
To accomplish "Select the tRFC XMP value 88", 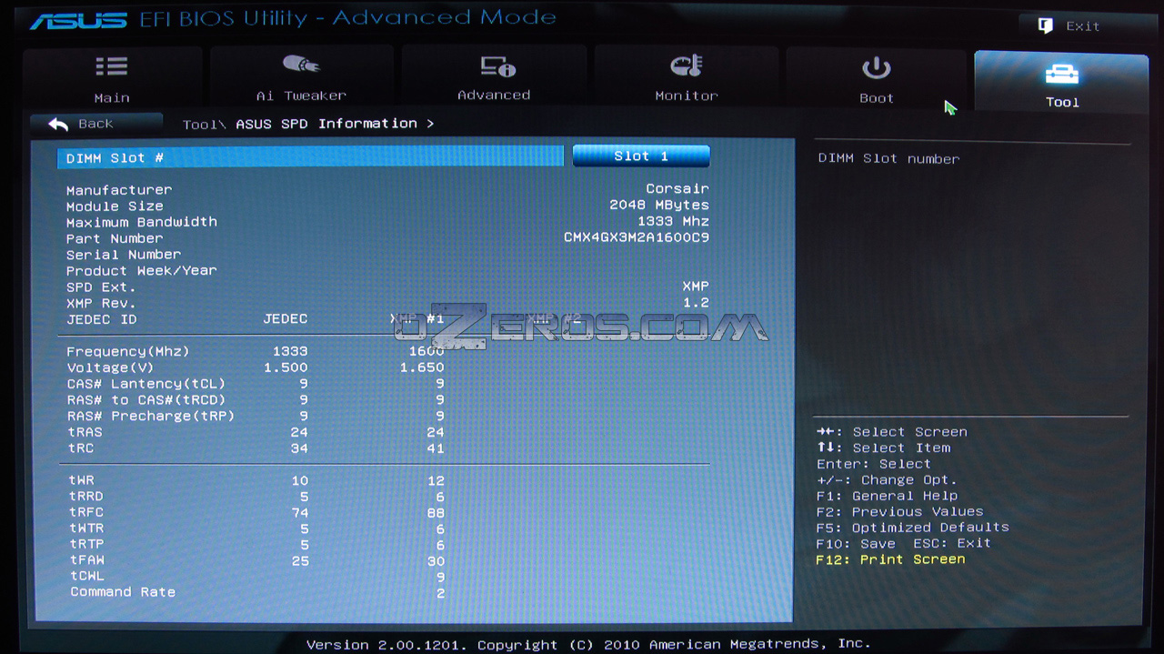I will pos(436,513).
